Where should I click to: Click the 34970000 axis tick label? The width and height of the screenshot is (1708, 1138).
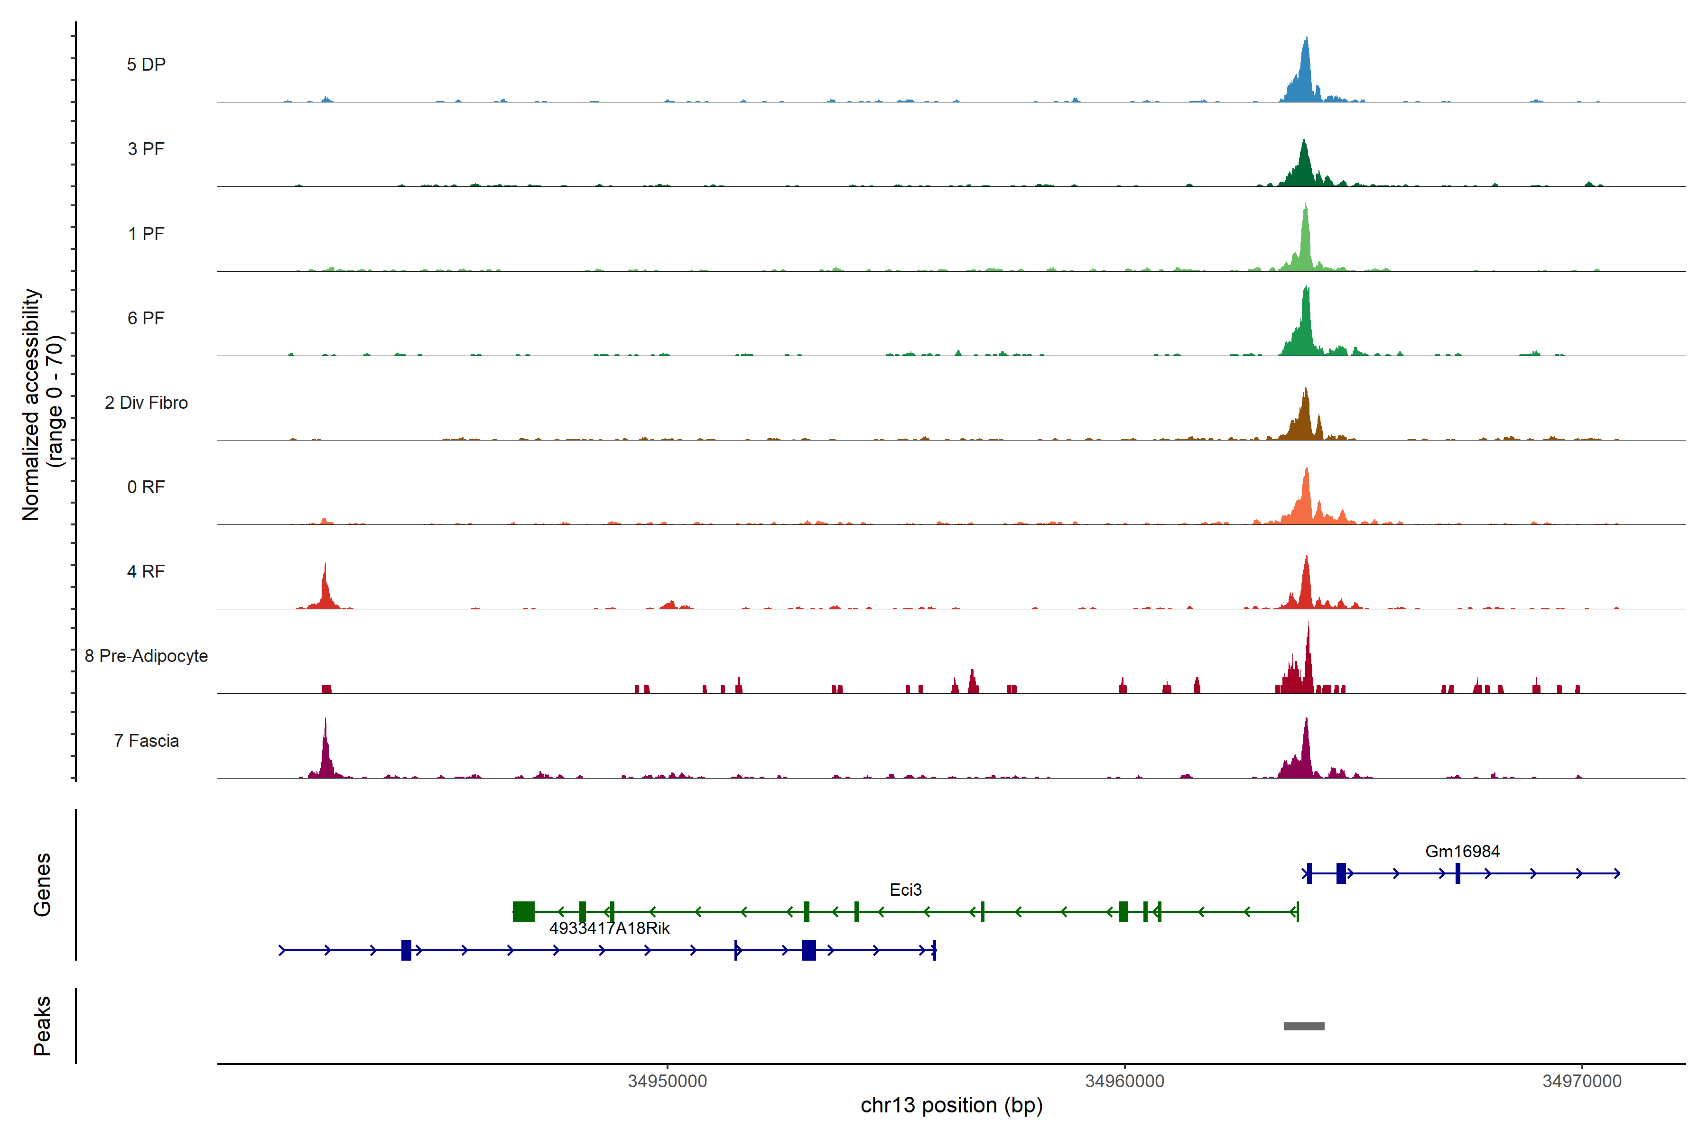point(1582,1082)
